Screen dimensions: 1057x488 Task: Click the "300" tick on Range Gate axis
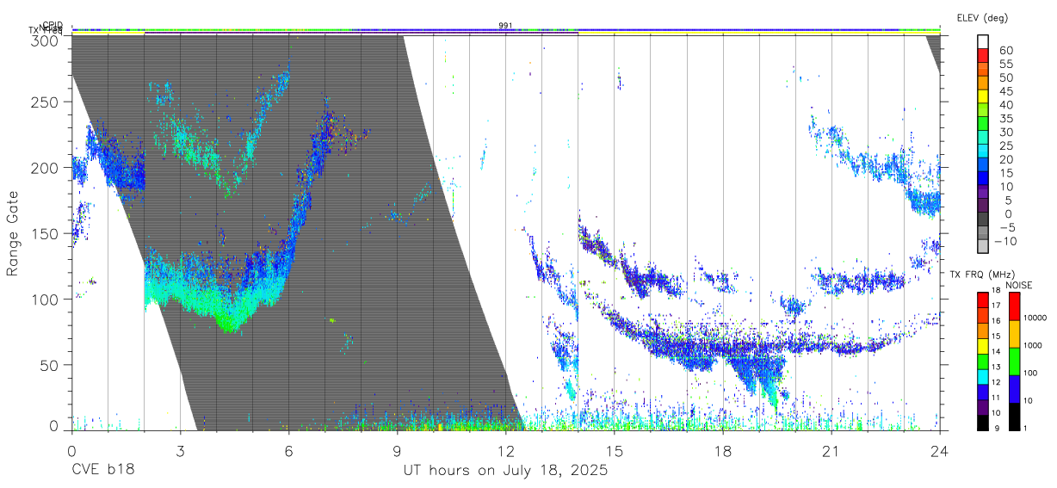[x=46, y=40]
